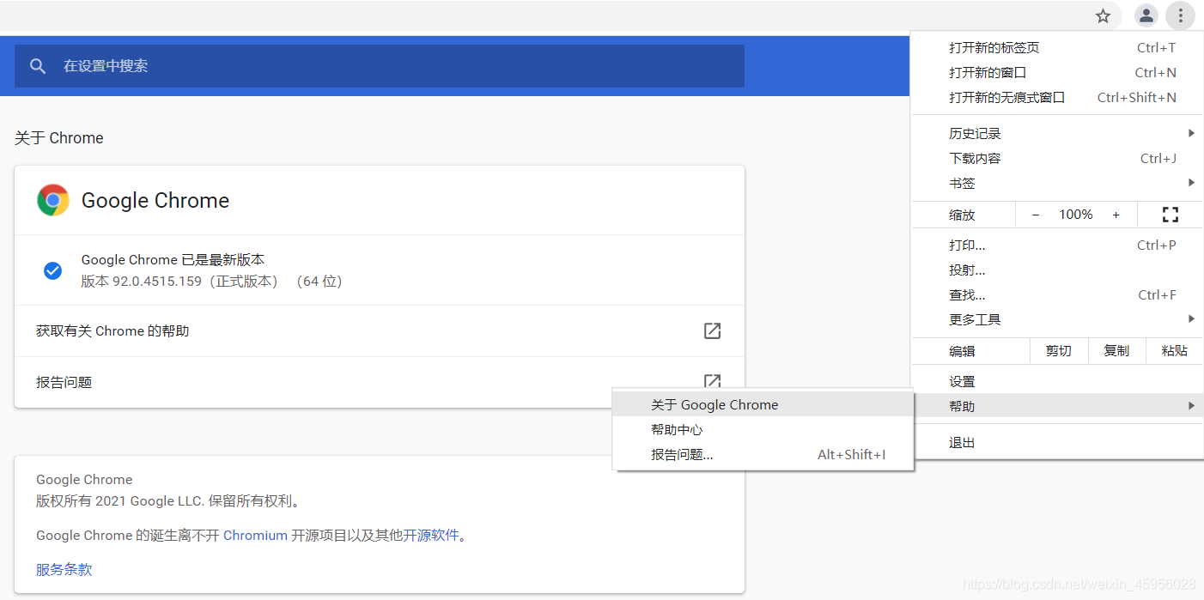
Task: Open 下载内容 menu entry
Action: [x=1057, y=158]
